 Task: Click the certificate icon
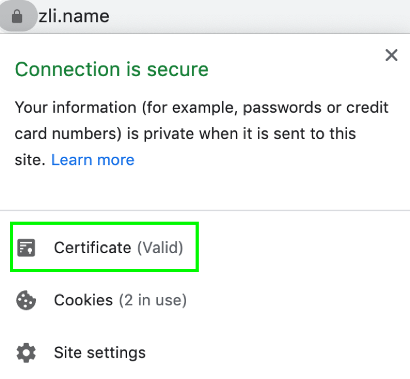(26, 247)
